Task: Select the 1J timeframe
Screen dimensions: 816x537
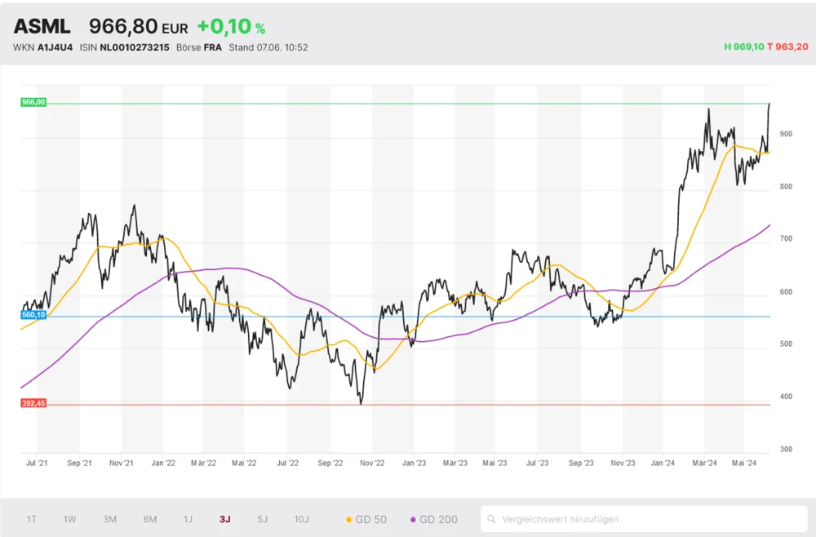Action: (188, 518)
